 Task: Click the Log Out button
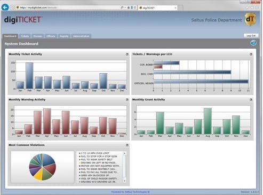coord(251,36)
